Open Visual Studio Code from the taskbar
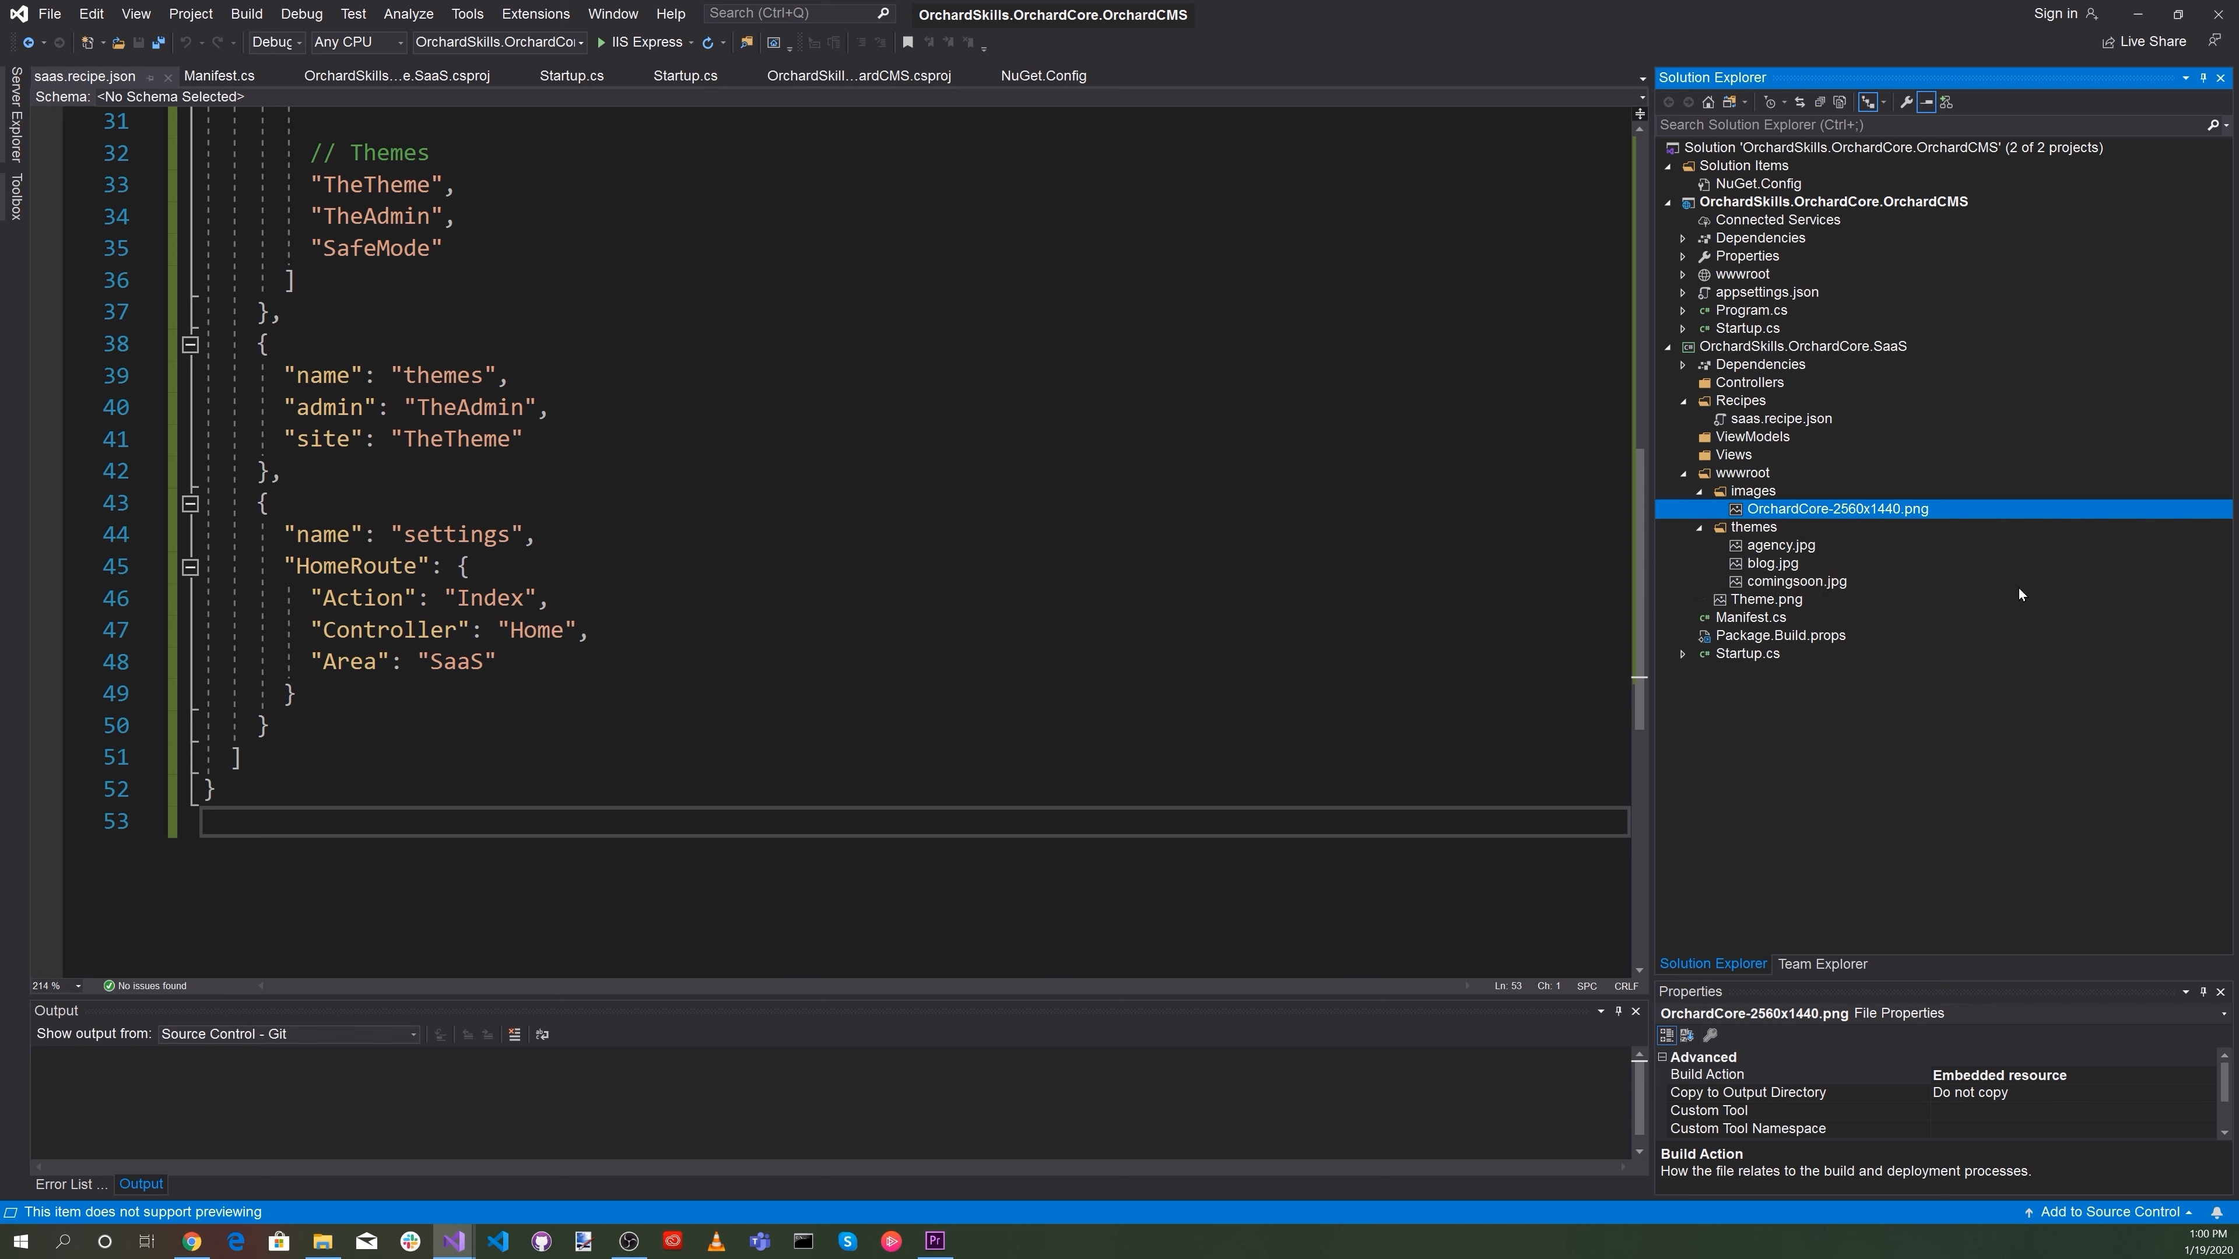Screen dimensions: 2239x1259 click(x=497, y=1242)
